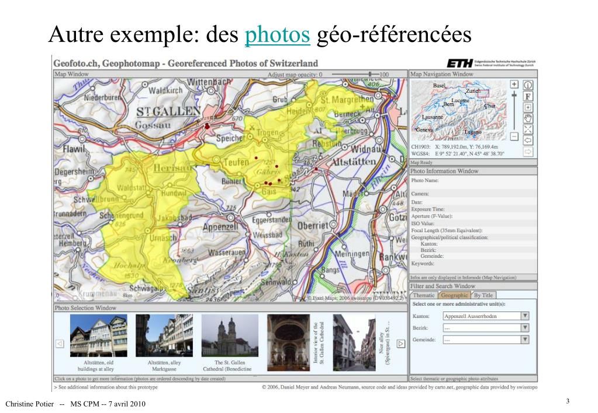Click the Oberriet label on the map
Screen dimensions: 598x413
[x=313, y=226]
